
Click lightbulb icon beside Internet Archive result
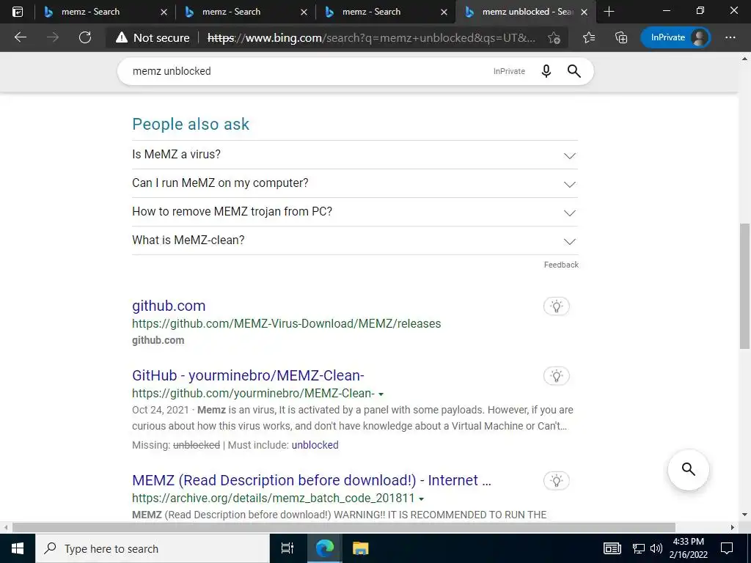557,481
